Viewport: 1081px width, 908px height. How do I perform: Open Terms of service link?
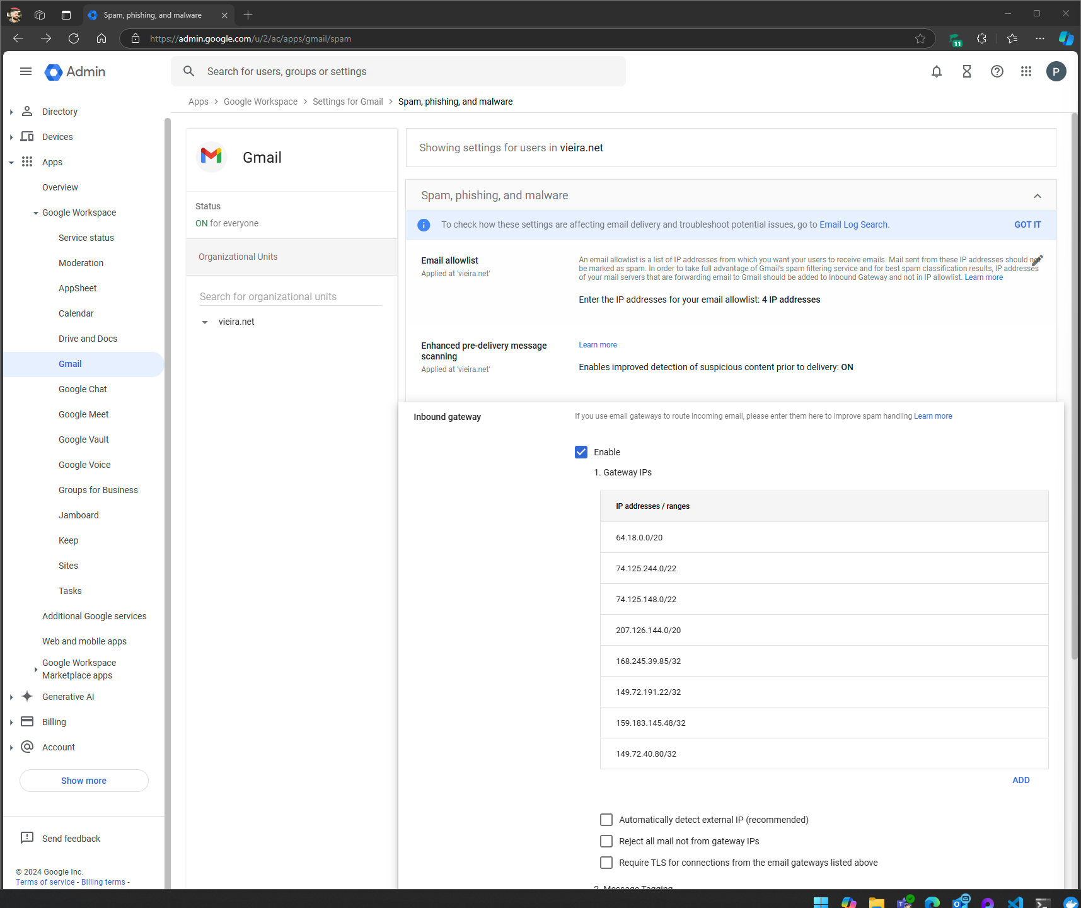45,882
